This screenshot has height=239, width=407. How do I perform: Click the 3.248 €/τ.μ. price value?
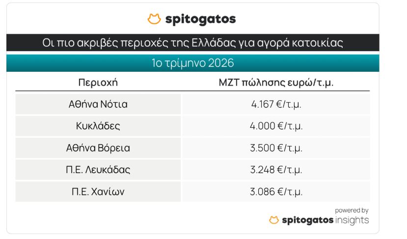coord(276,170)
